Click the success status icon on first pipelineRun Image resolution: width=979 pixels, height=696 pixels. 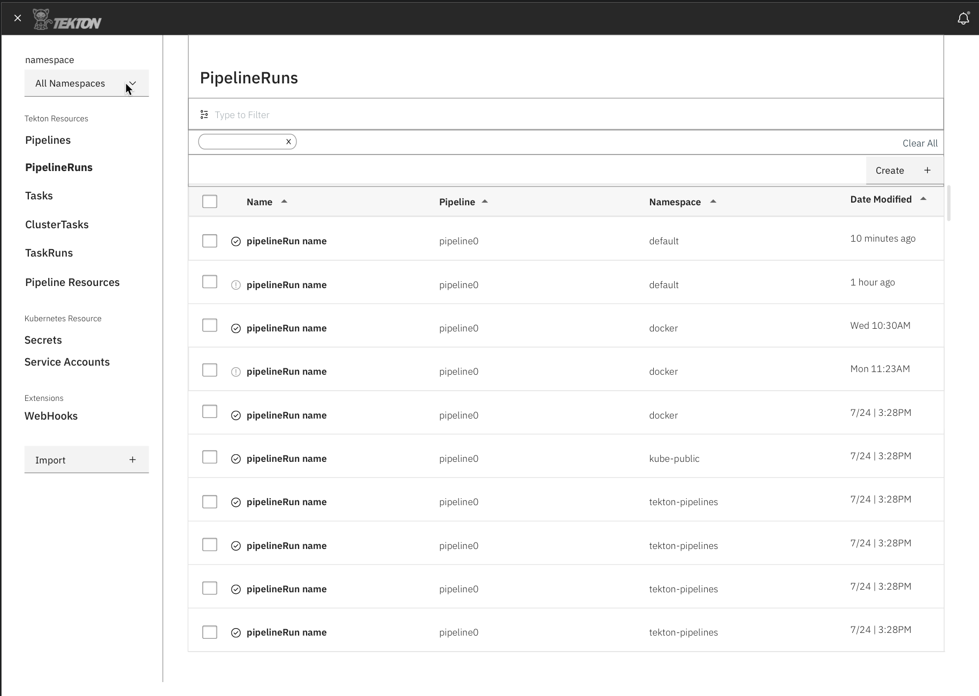pyautogui.click(x=235, y=241)
